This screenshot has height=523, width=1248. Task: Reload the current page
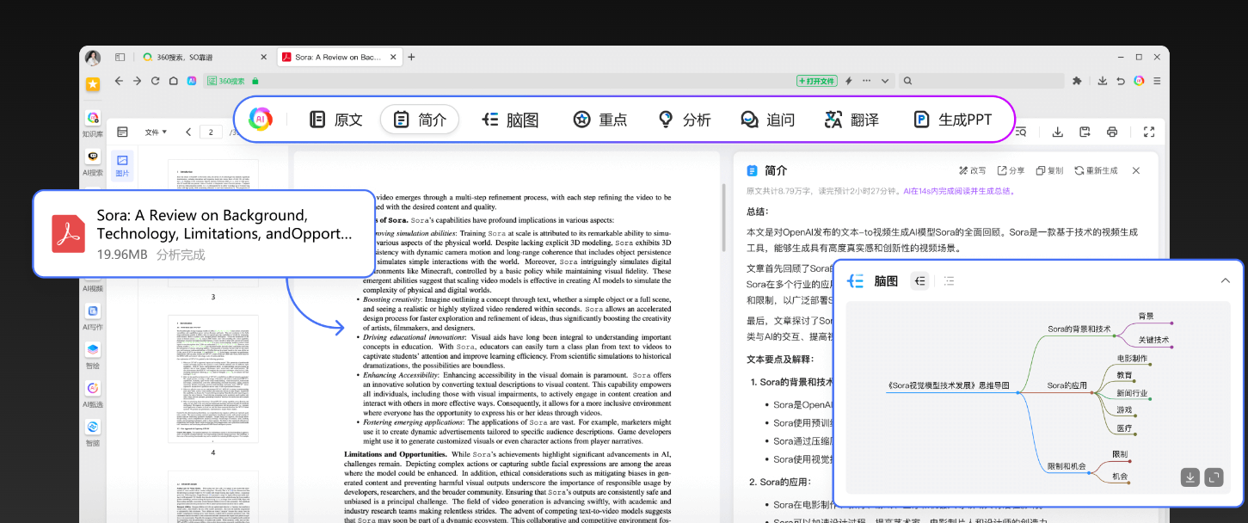155,81
